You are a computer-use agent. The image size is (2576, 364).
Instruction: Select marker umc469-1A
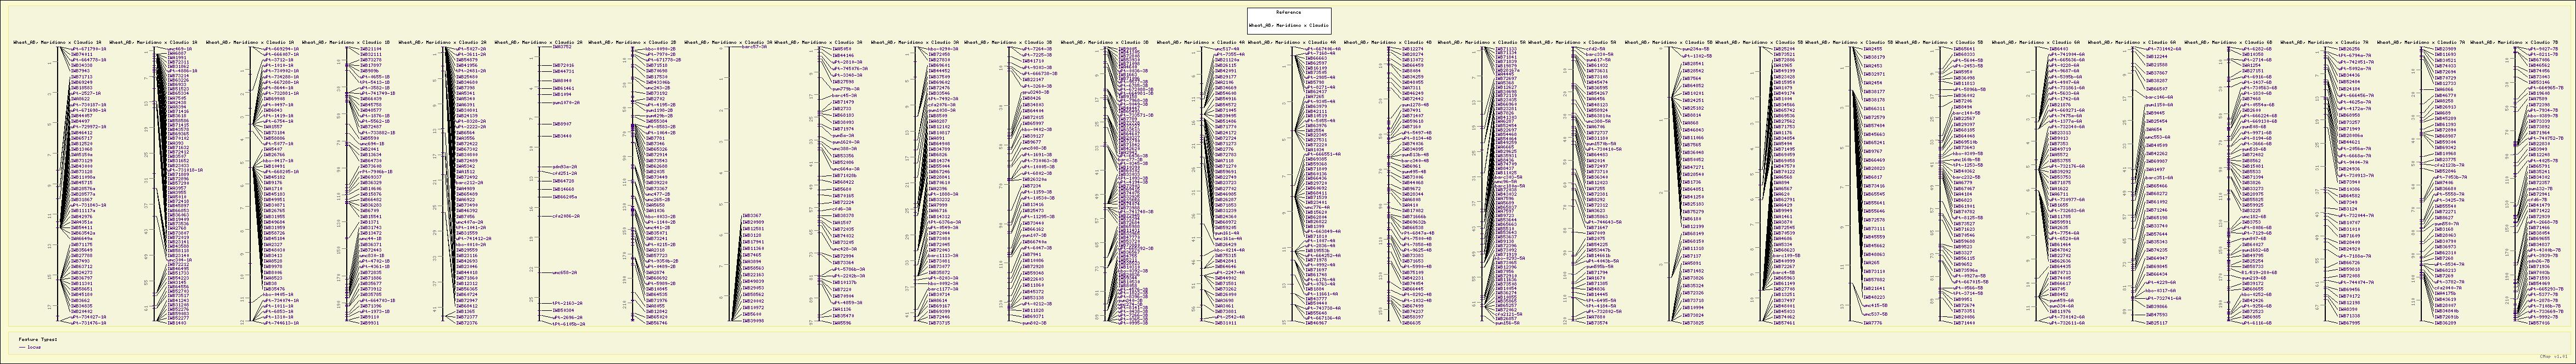pos(181,48)
